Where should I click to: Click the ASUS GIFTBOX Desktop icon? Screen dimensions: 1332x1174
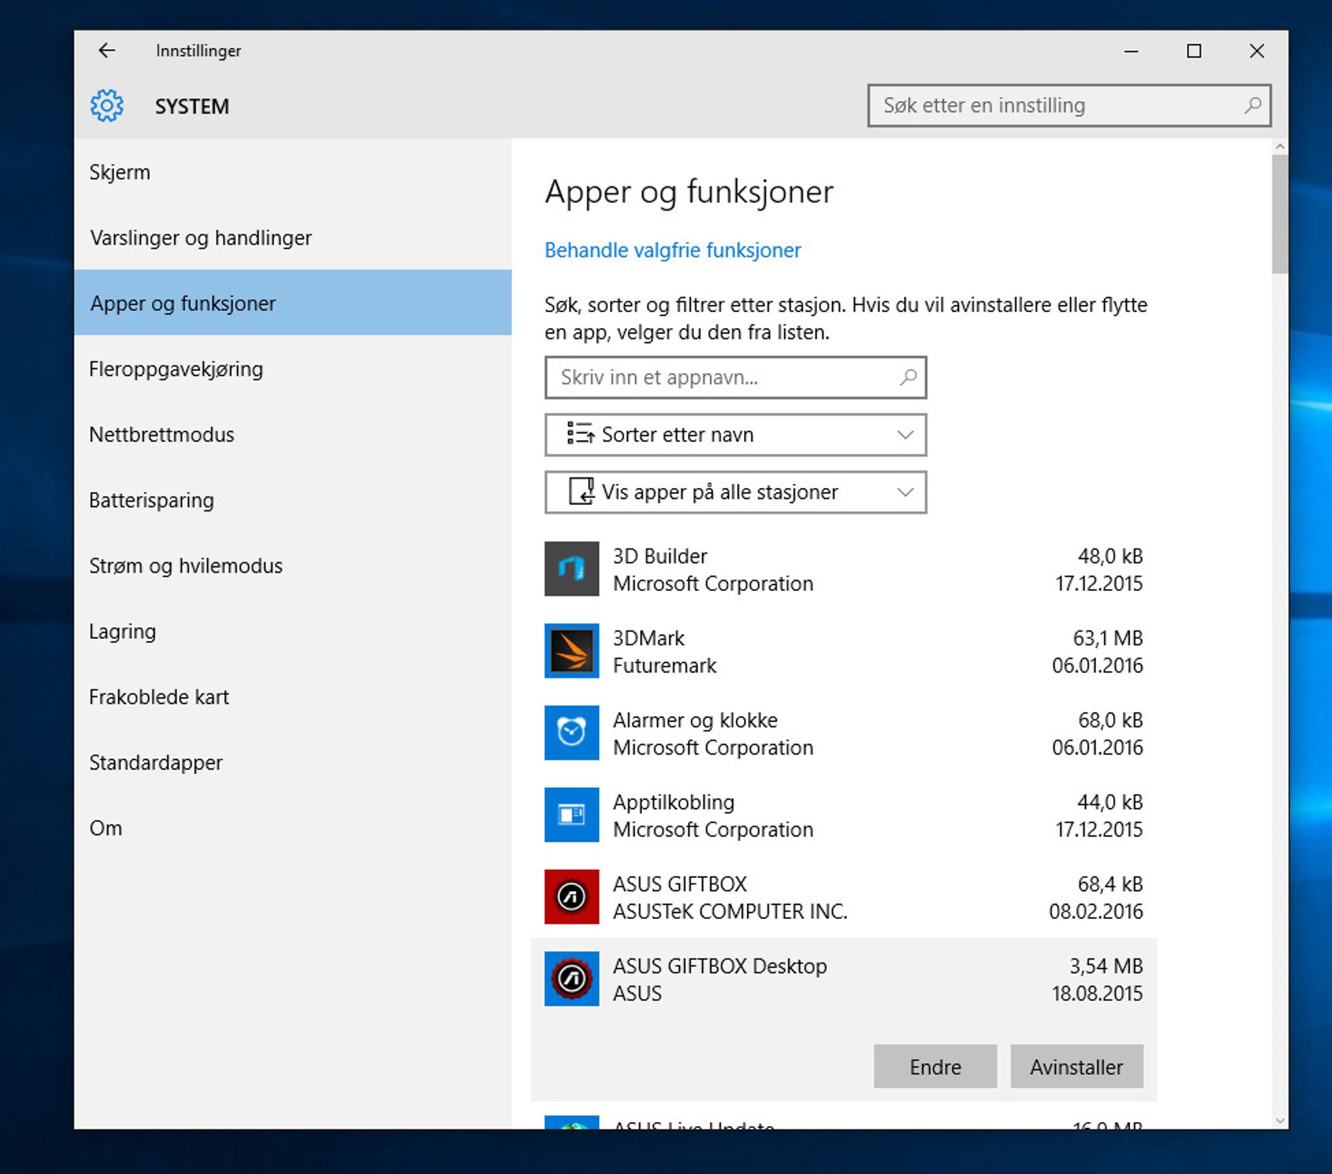[x=571, y=978]
